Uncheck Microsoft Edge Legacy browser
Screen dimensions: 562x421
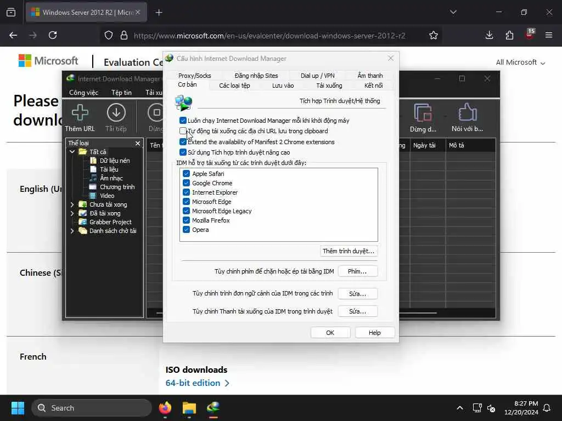point(186,211)
